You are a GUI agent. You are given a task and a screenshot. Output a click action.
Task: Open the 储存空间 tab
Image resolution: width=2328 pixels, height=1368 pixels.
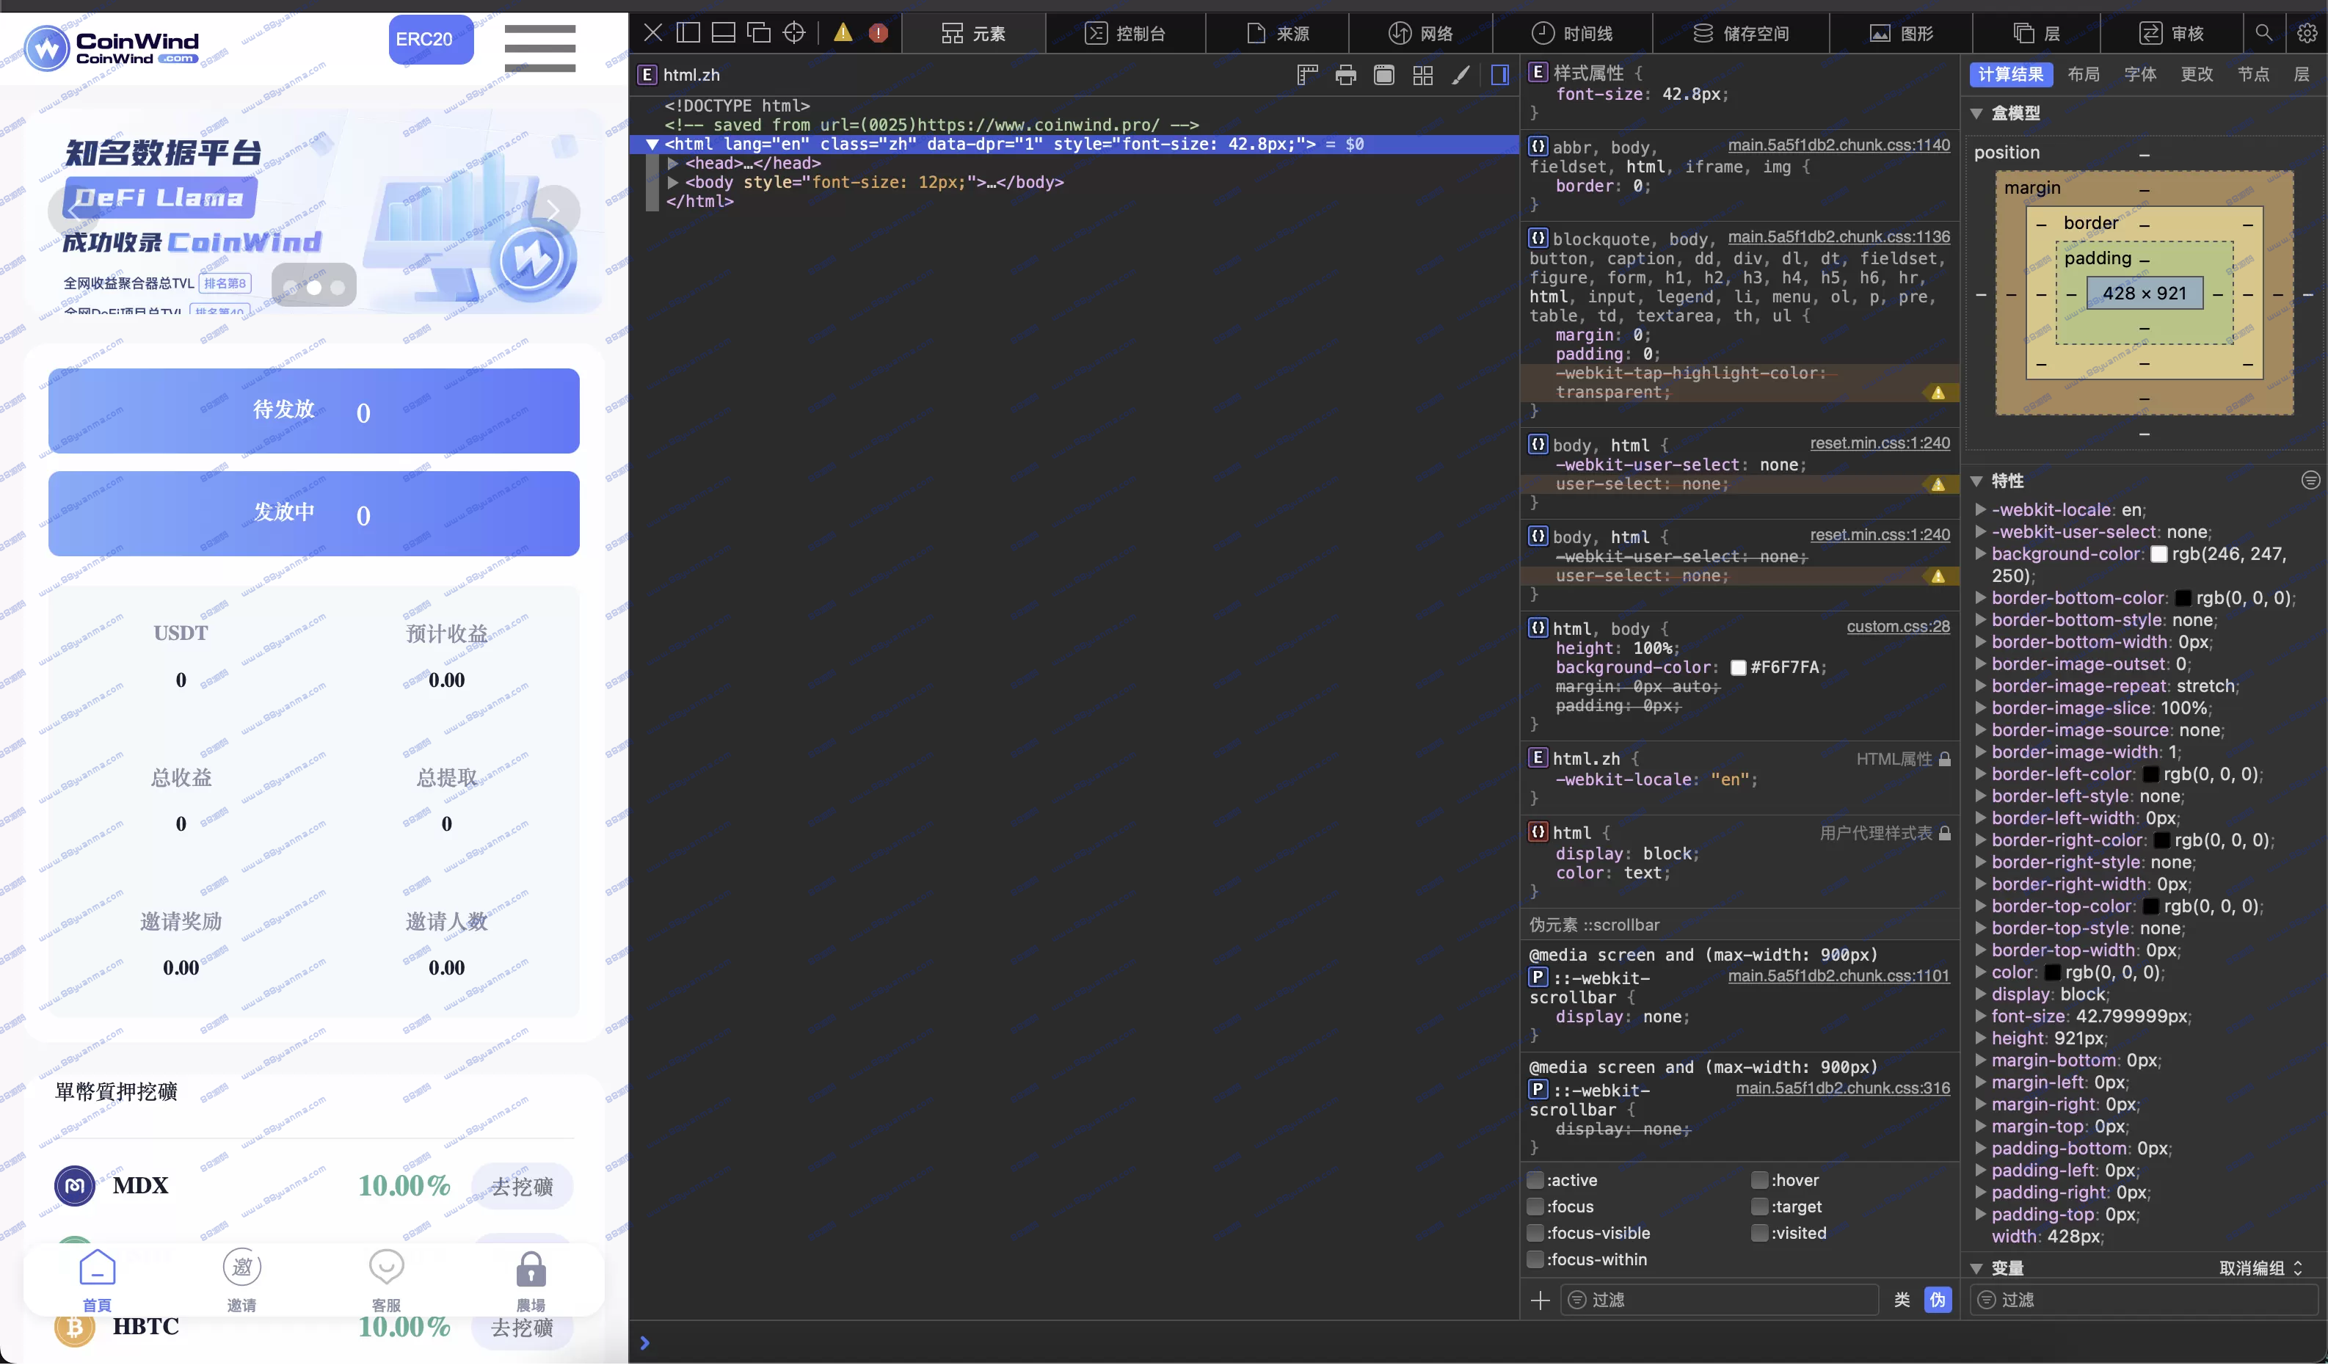pos(1740,33)
